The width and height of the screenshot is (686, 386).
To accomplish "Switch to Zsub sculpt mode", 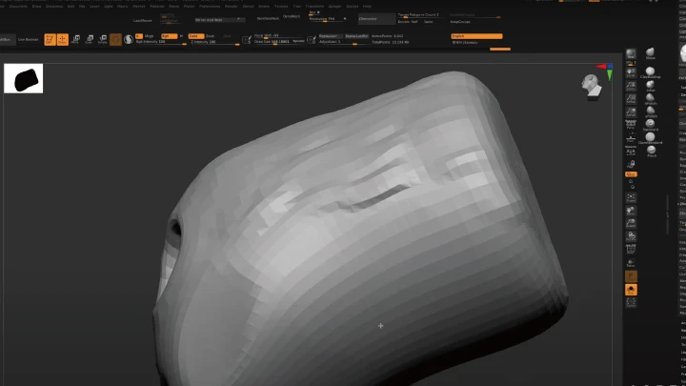I will click(210, 36).
